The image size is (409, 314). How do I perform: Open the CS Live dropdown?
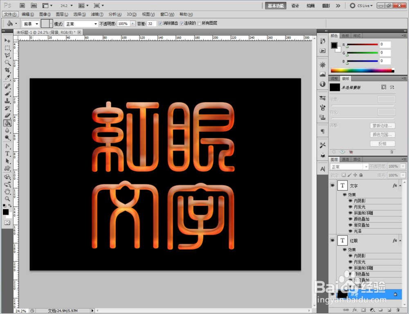click(362, 5)
